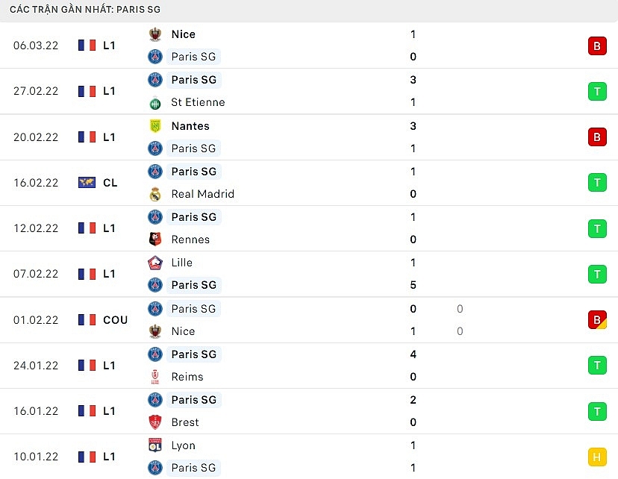The image size is (618, 479).
Task: Click the St Etienne club crest
Action: click(155, 103)
